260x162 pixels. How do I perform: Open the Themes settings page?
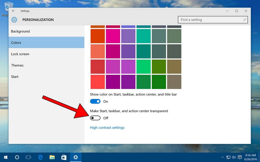17,65
